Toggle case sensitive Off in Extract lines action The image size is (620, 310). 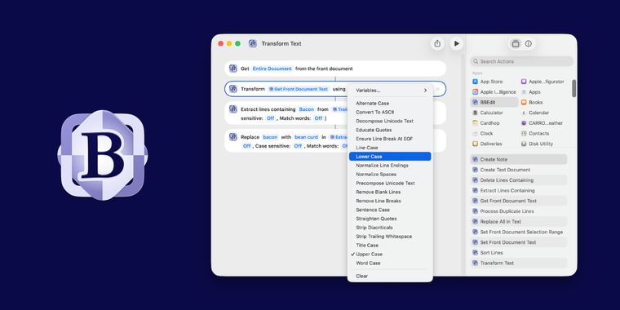pyautogui.click(x=271, y=118)
